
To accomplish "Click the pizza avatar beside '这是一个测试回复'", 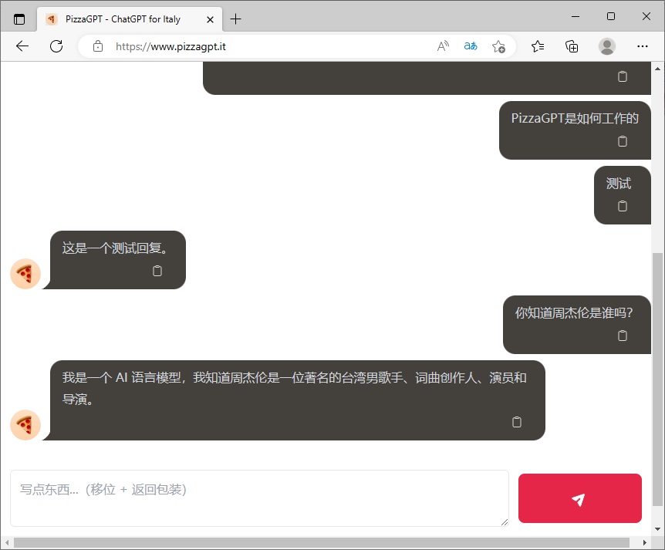I will pos(25,274).
